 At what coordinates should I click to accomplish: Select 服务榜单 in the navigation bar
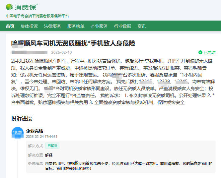coord(76,26)
